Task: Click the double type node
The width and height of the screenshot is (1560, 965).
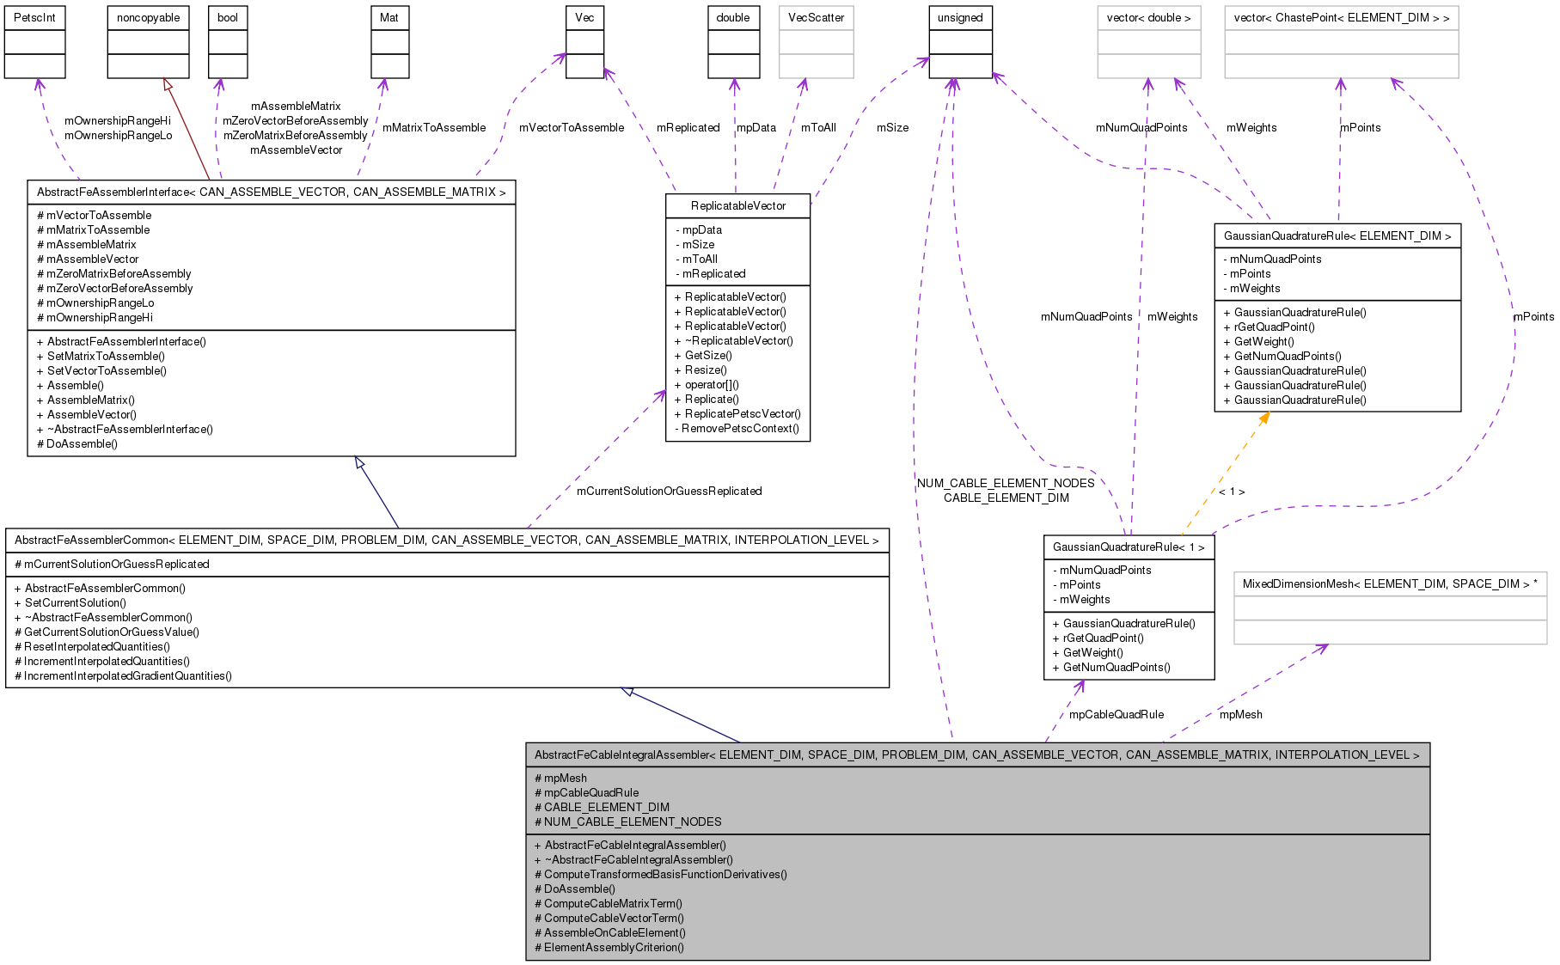Action: [733, 42]
